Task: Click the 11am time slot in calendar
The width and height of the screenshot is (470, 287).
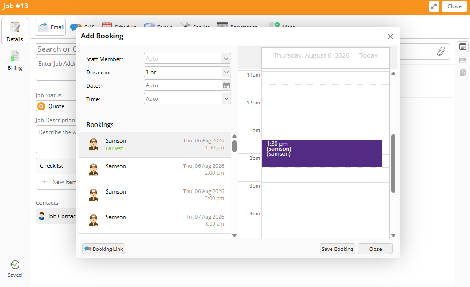Action: [325, 85]
